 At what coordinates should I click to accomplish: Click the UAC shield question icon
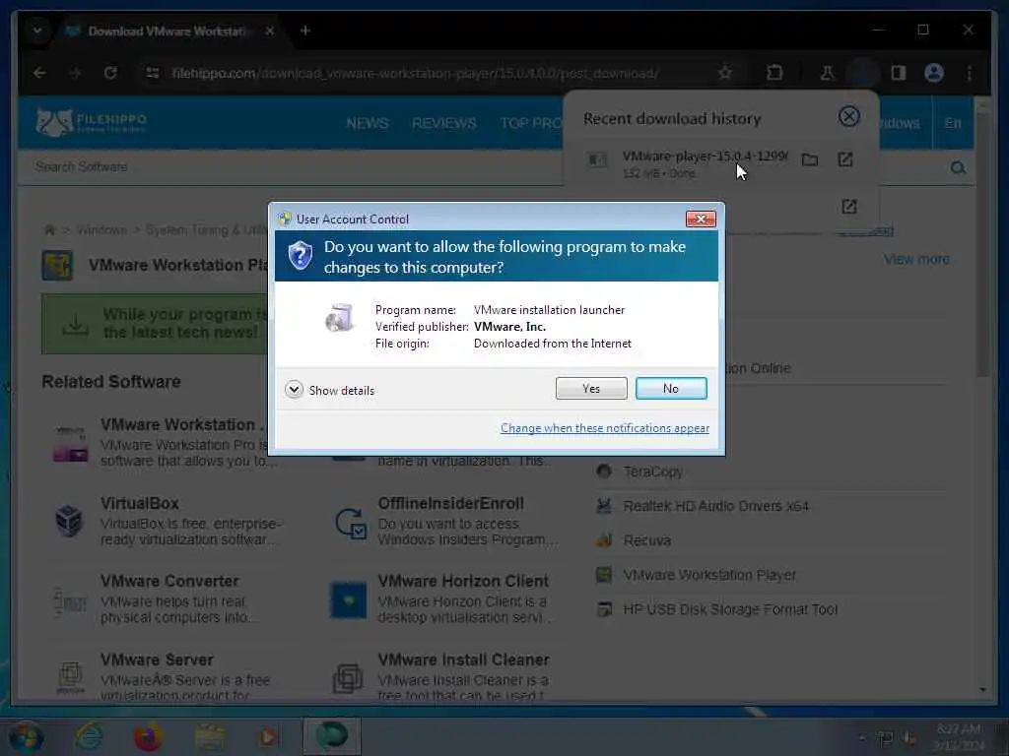point(300,256)
